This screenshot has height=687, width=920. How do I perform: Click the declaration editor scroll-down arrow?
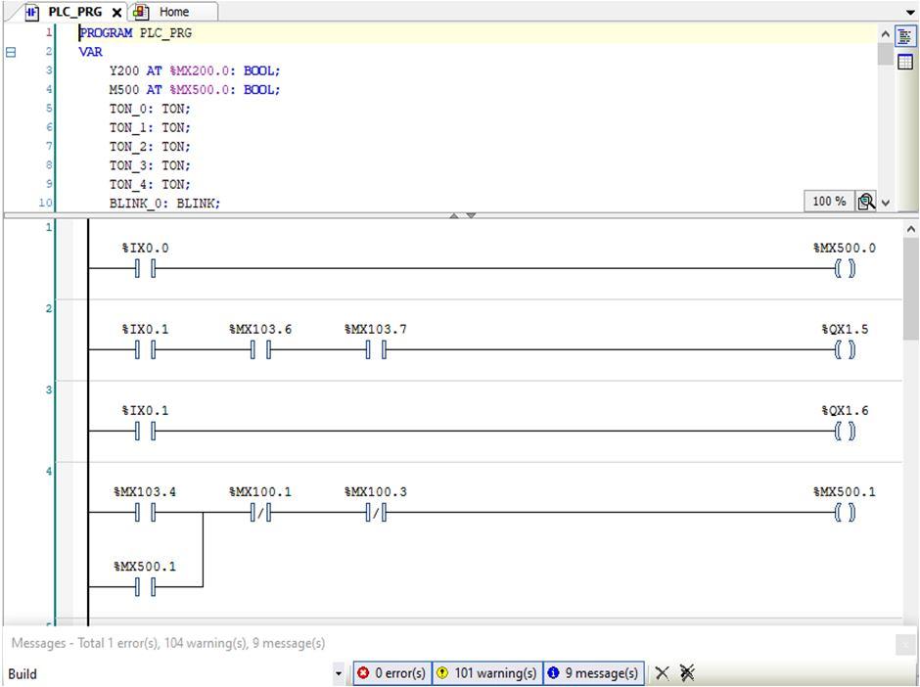tap(886, 203)
